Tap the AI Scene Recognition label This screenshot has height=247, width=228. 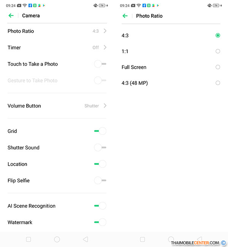pyautogui.click(x=32, y=206)
